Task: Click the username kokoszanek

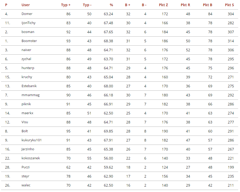Action: (31, 158)
